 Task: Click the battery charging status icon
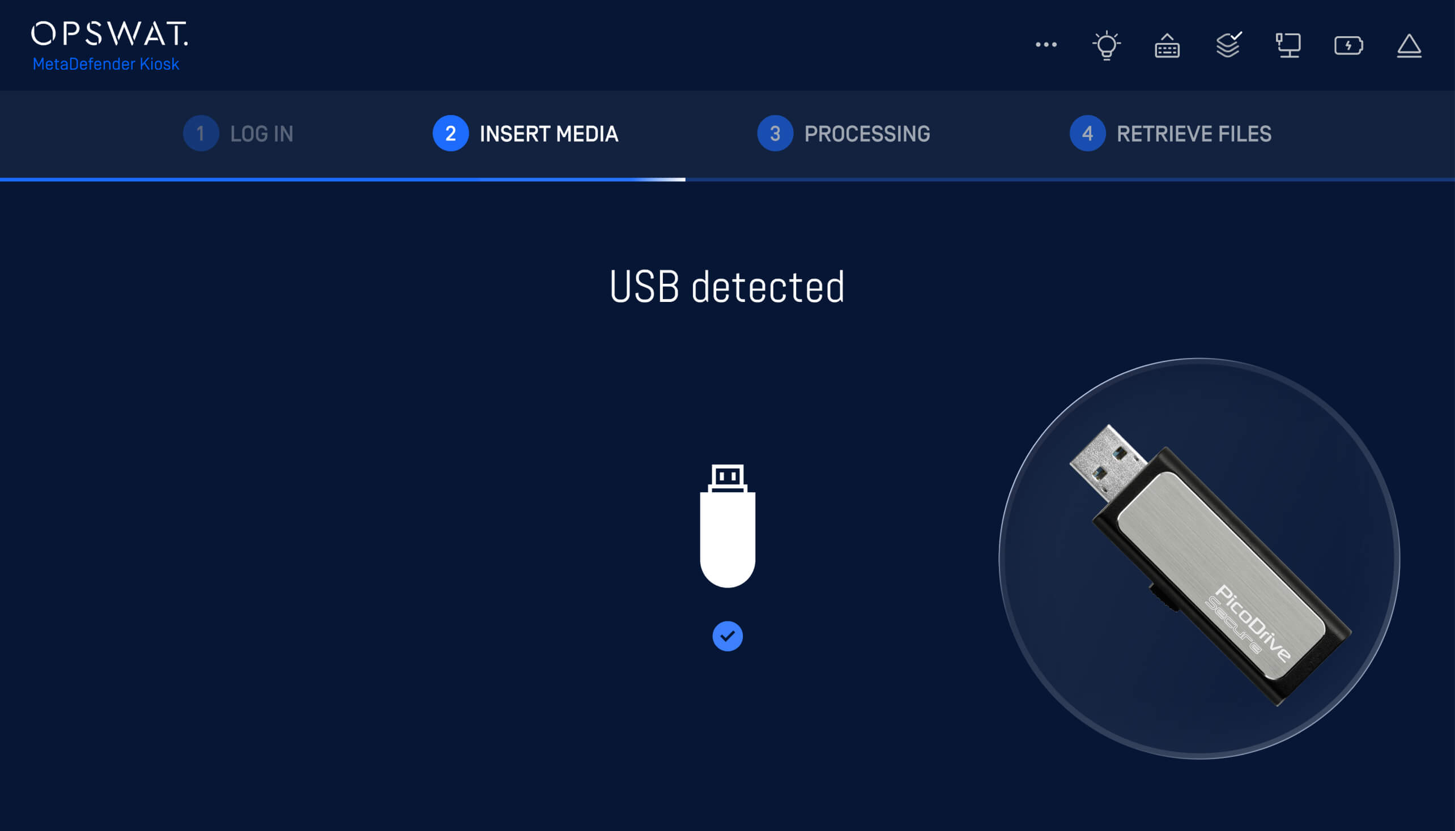[1349, 45]
